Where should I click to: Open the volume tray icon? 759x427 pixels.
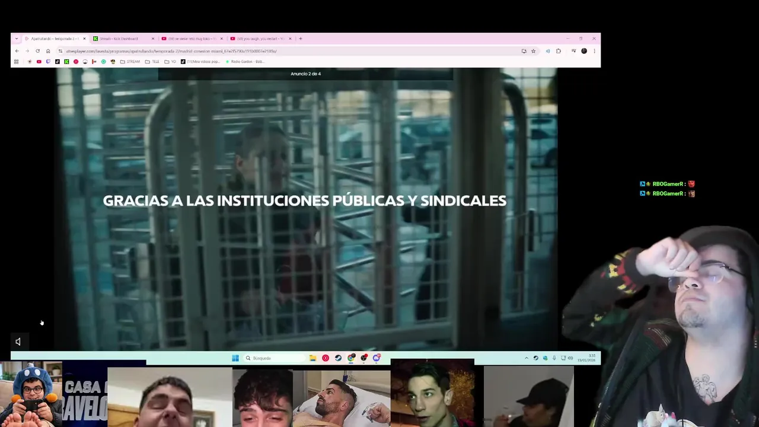tap(570, 358)
